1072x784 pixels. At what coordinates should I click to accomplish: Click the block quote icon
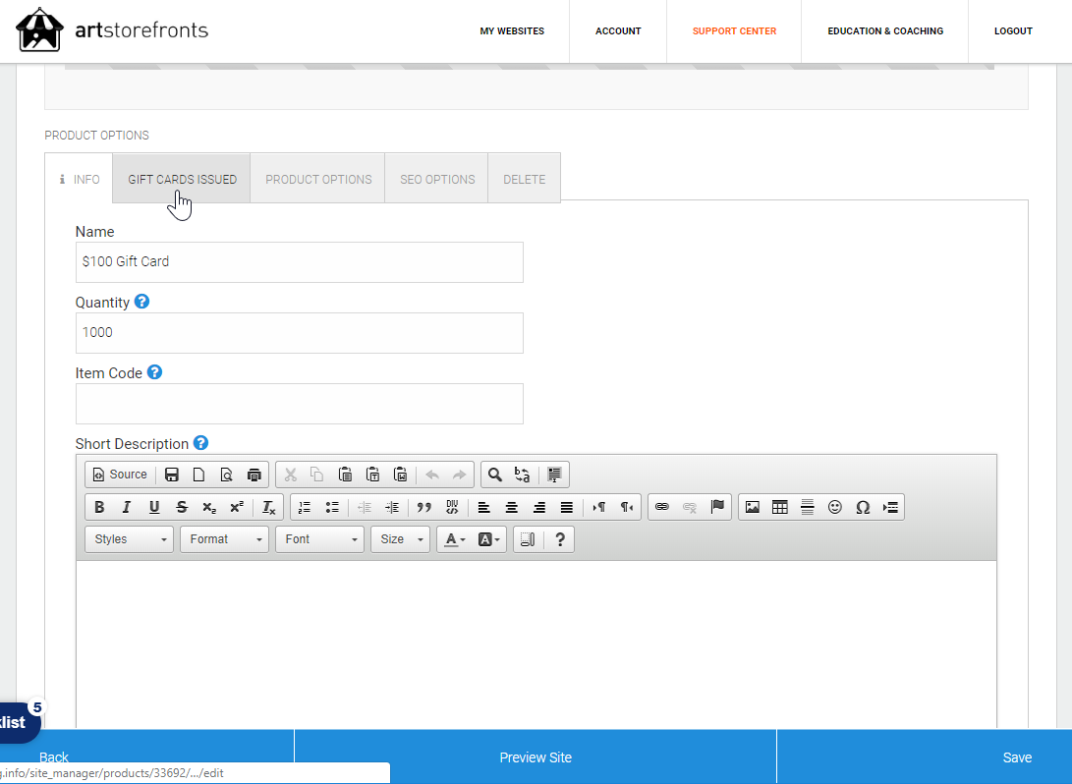coord(424,507)
